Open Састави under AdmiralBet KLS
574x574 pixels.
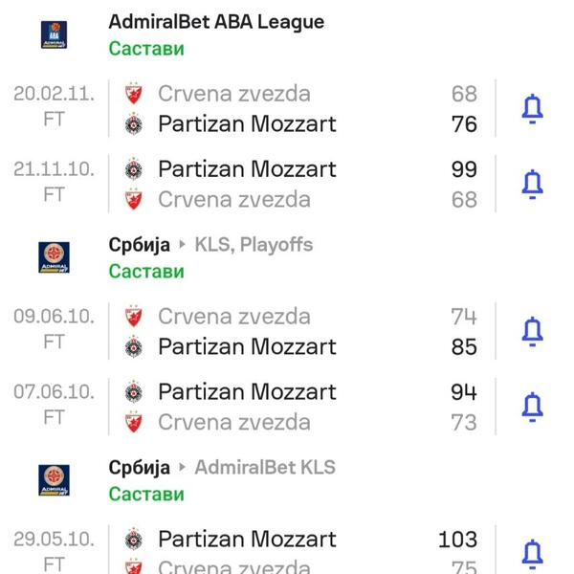[146, 495]
